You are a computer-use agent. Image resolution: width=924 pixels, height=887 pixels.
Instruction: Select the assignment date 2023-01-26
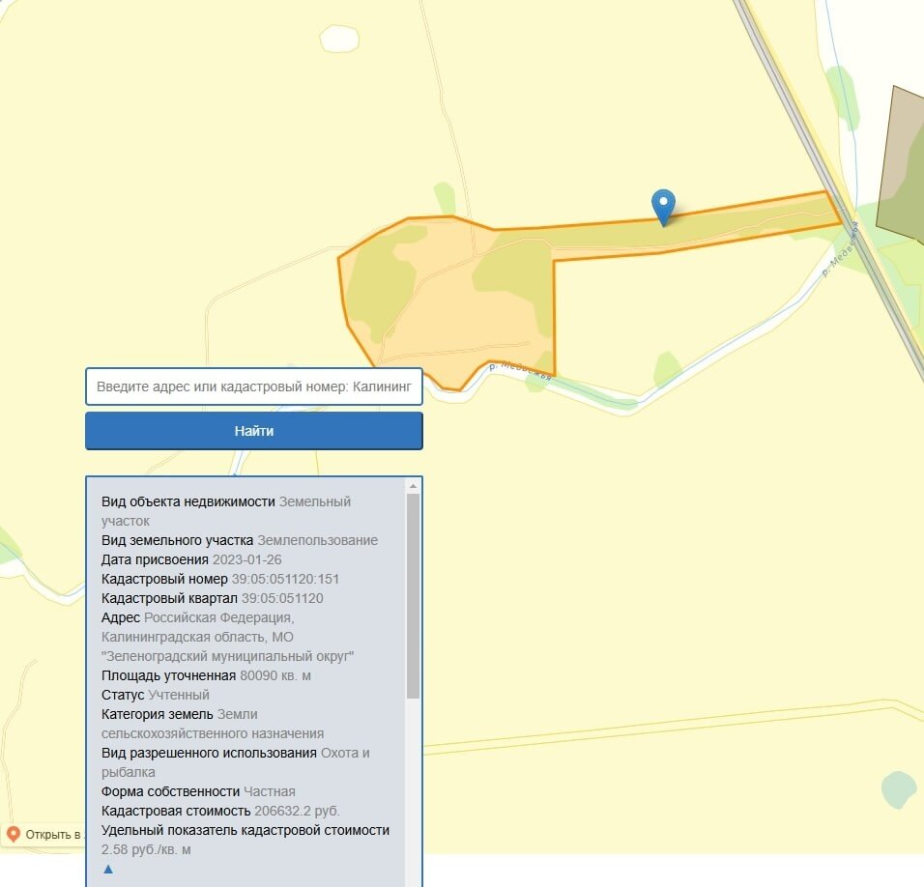pyautogui.click(x=246, y=559)
